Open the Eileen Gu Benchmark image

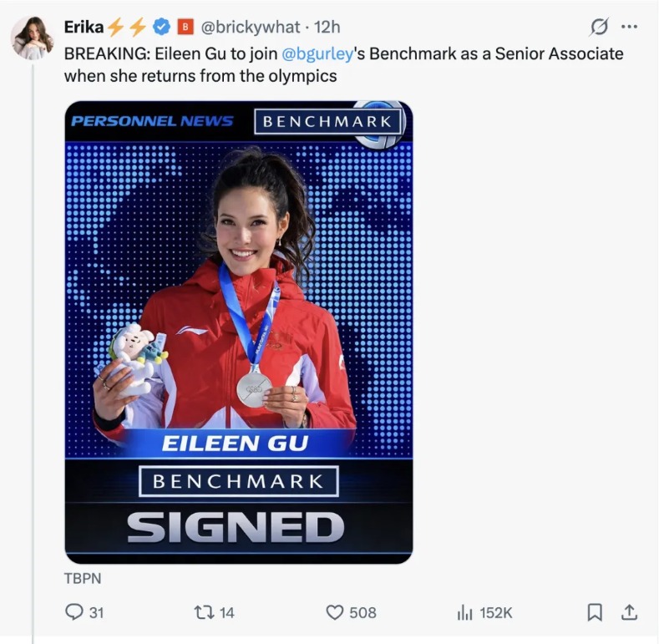pyautogui.click(x=239, y=332)
